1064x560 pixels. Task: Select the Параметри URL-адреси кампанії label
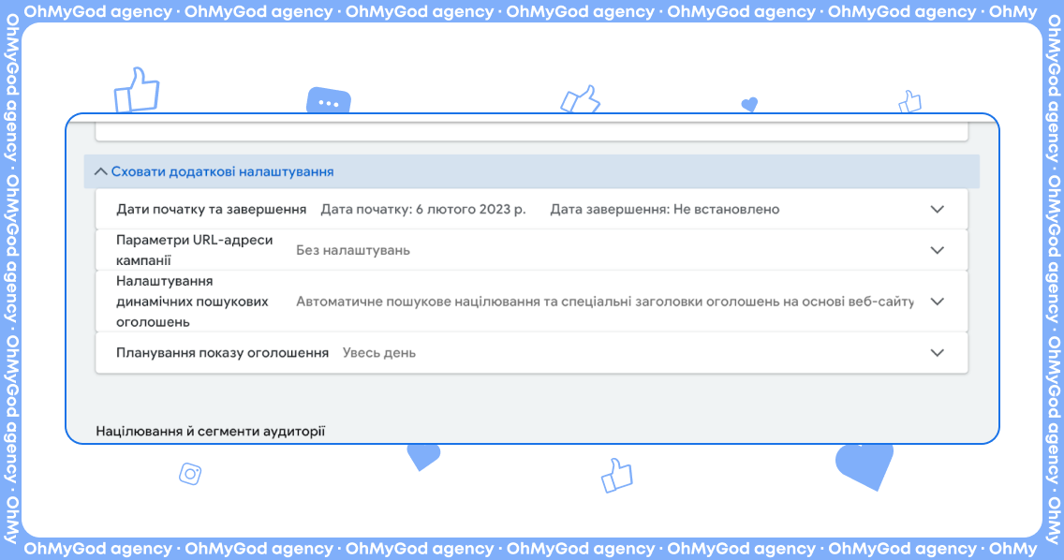click(x=195, y=250)
